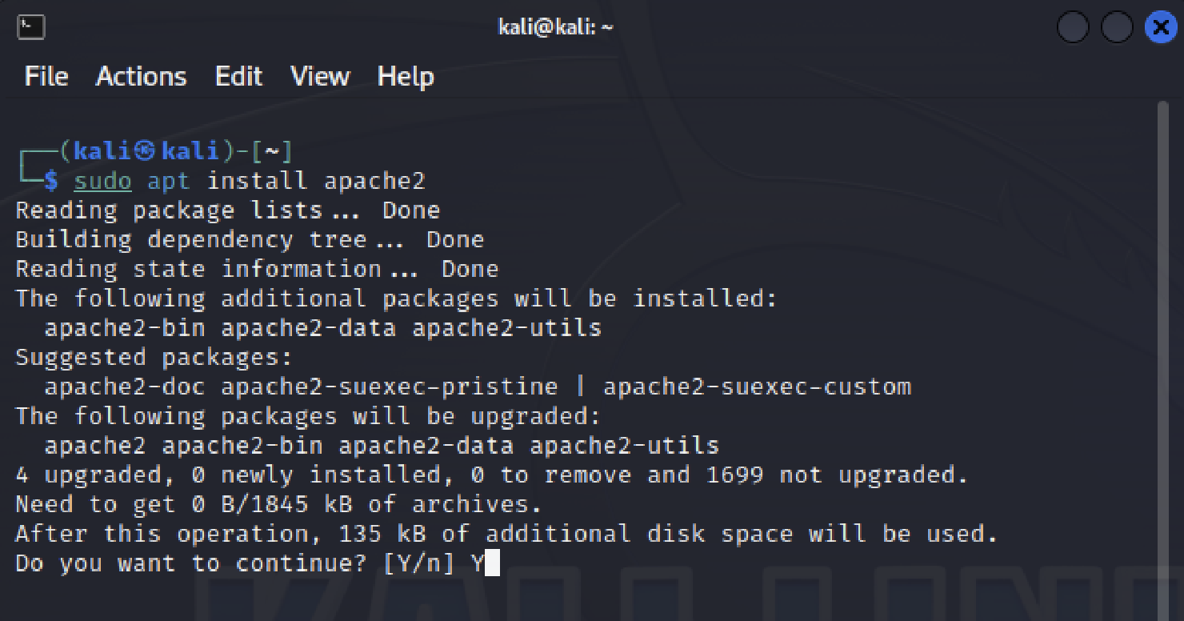Minimize the terminal using the first dark circle
The width and height of the screenshot is (1184, 621).
[x=1073, y=27]
